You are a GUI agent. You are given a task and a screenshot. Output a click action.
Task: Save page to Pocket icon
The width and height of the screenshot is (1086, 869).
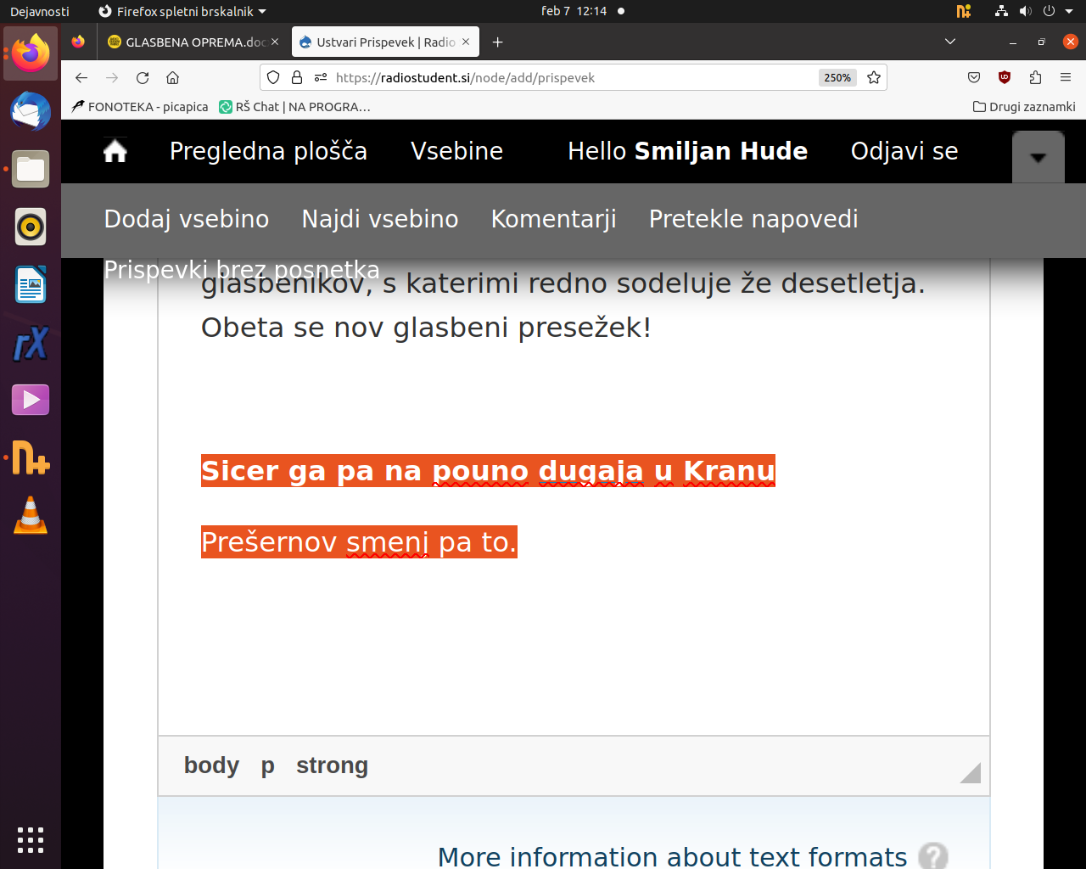[x=974, y=78]
